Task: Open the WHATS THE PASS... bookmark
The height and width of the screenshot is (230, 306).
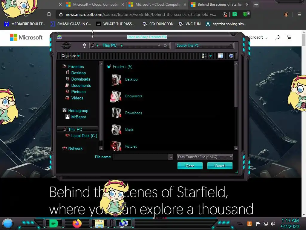Action: pyautogui.click(x=115, y=24)
